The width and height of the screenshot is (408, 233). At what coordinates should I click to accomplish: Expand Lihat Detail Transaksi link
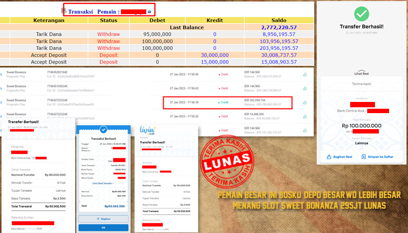coord(103,183)
